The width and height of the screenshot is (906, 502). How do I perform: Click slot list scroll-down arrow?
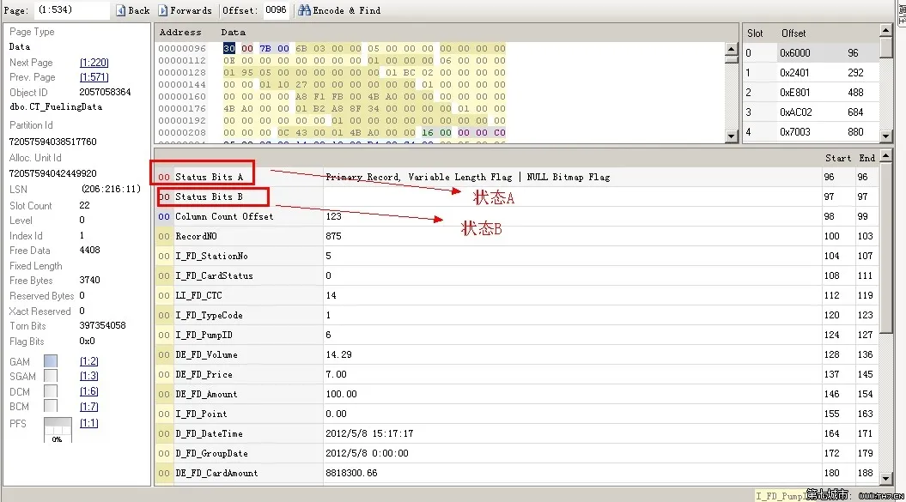click(x=885, y=136)
